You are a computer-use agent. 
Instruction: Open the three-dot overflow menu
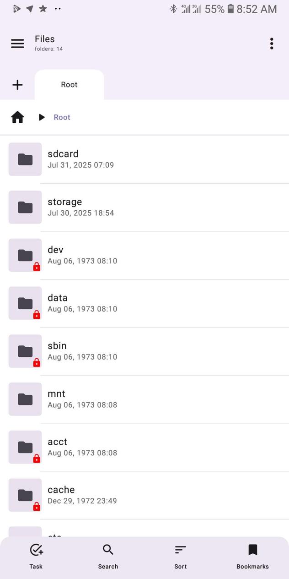click(271, 43)
